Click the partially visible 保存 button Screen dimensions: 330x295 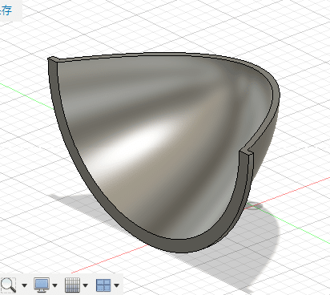point(6,10)
